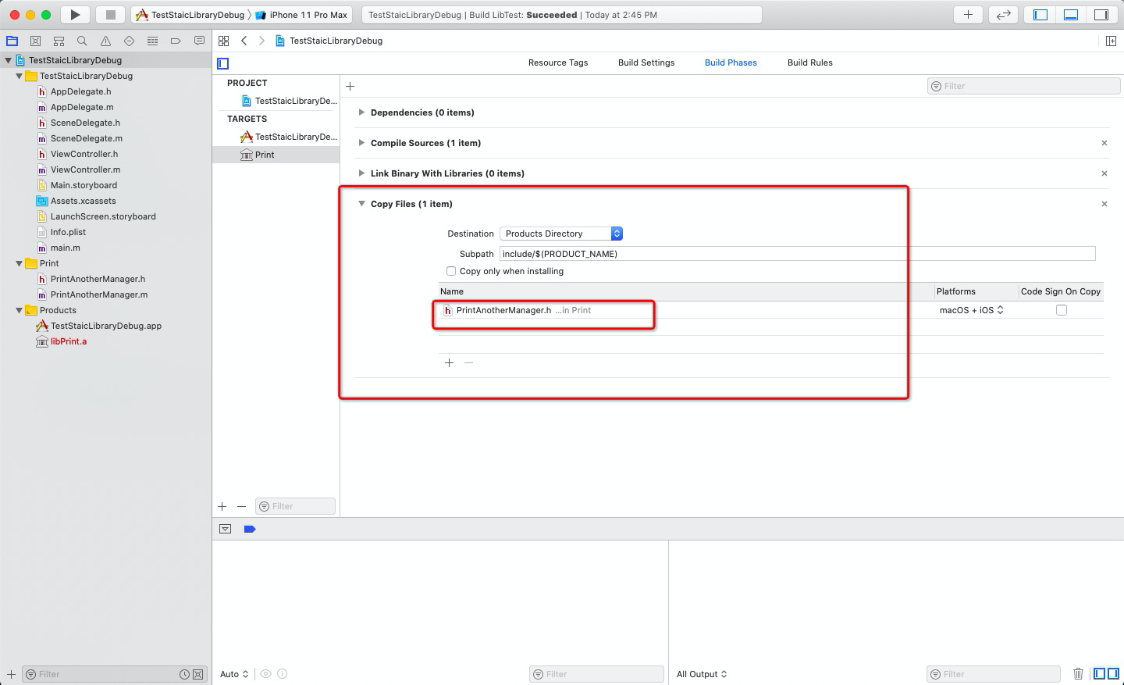Change platforms for PrintAnotherManager.h

click(x=972, y=310)
